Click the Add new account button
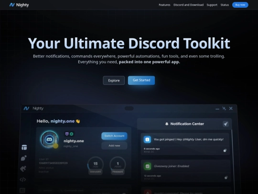Screen dimensions: 258x194 coord(114,146)
